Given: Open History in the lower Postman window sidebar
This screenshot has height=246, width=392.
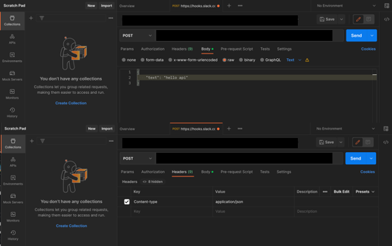Looking at the screenshot, I should (x=13, y=235).
